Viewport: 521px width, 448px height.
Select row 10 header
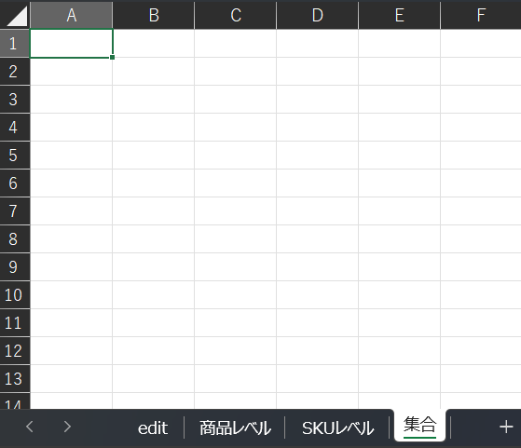click(x=15, y=295)
